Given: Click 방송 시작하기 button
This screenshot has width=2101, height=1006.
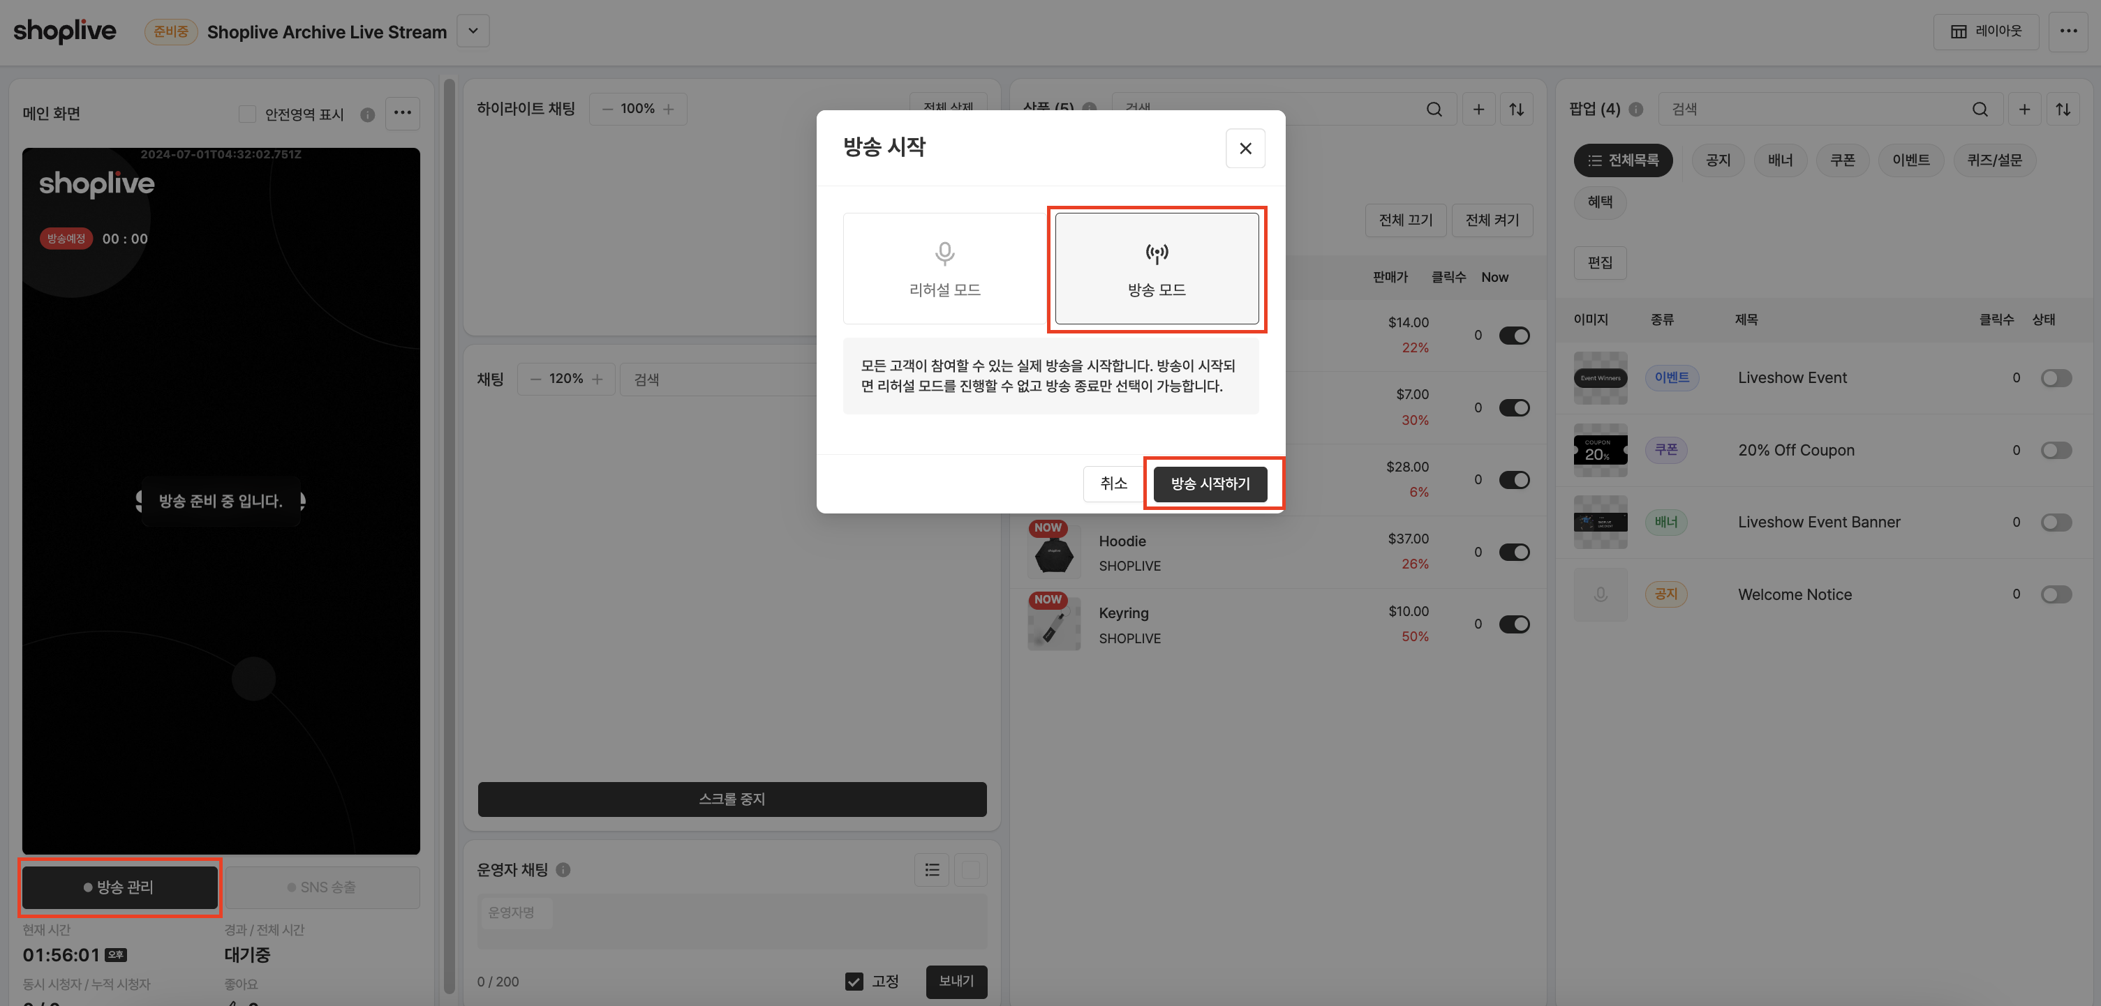Looking at the screenshot, I should tap(1210, 483).
